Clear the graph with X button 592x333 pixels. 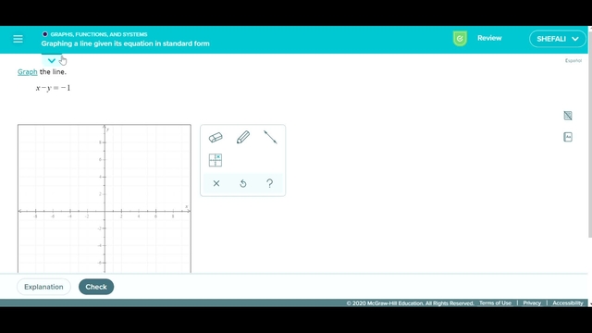[x=216, y=183]
